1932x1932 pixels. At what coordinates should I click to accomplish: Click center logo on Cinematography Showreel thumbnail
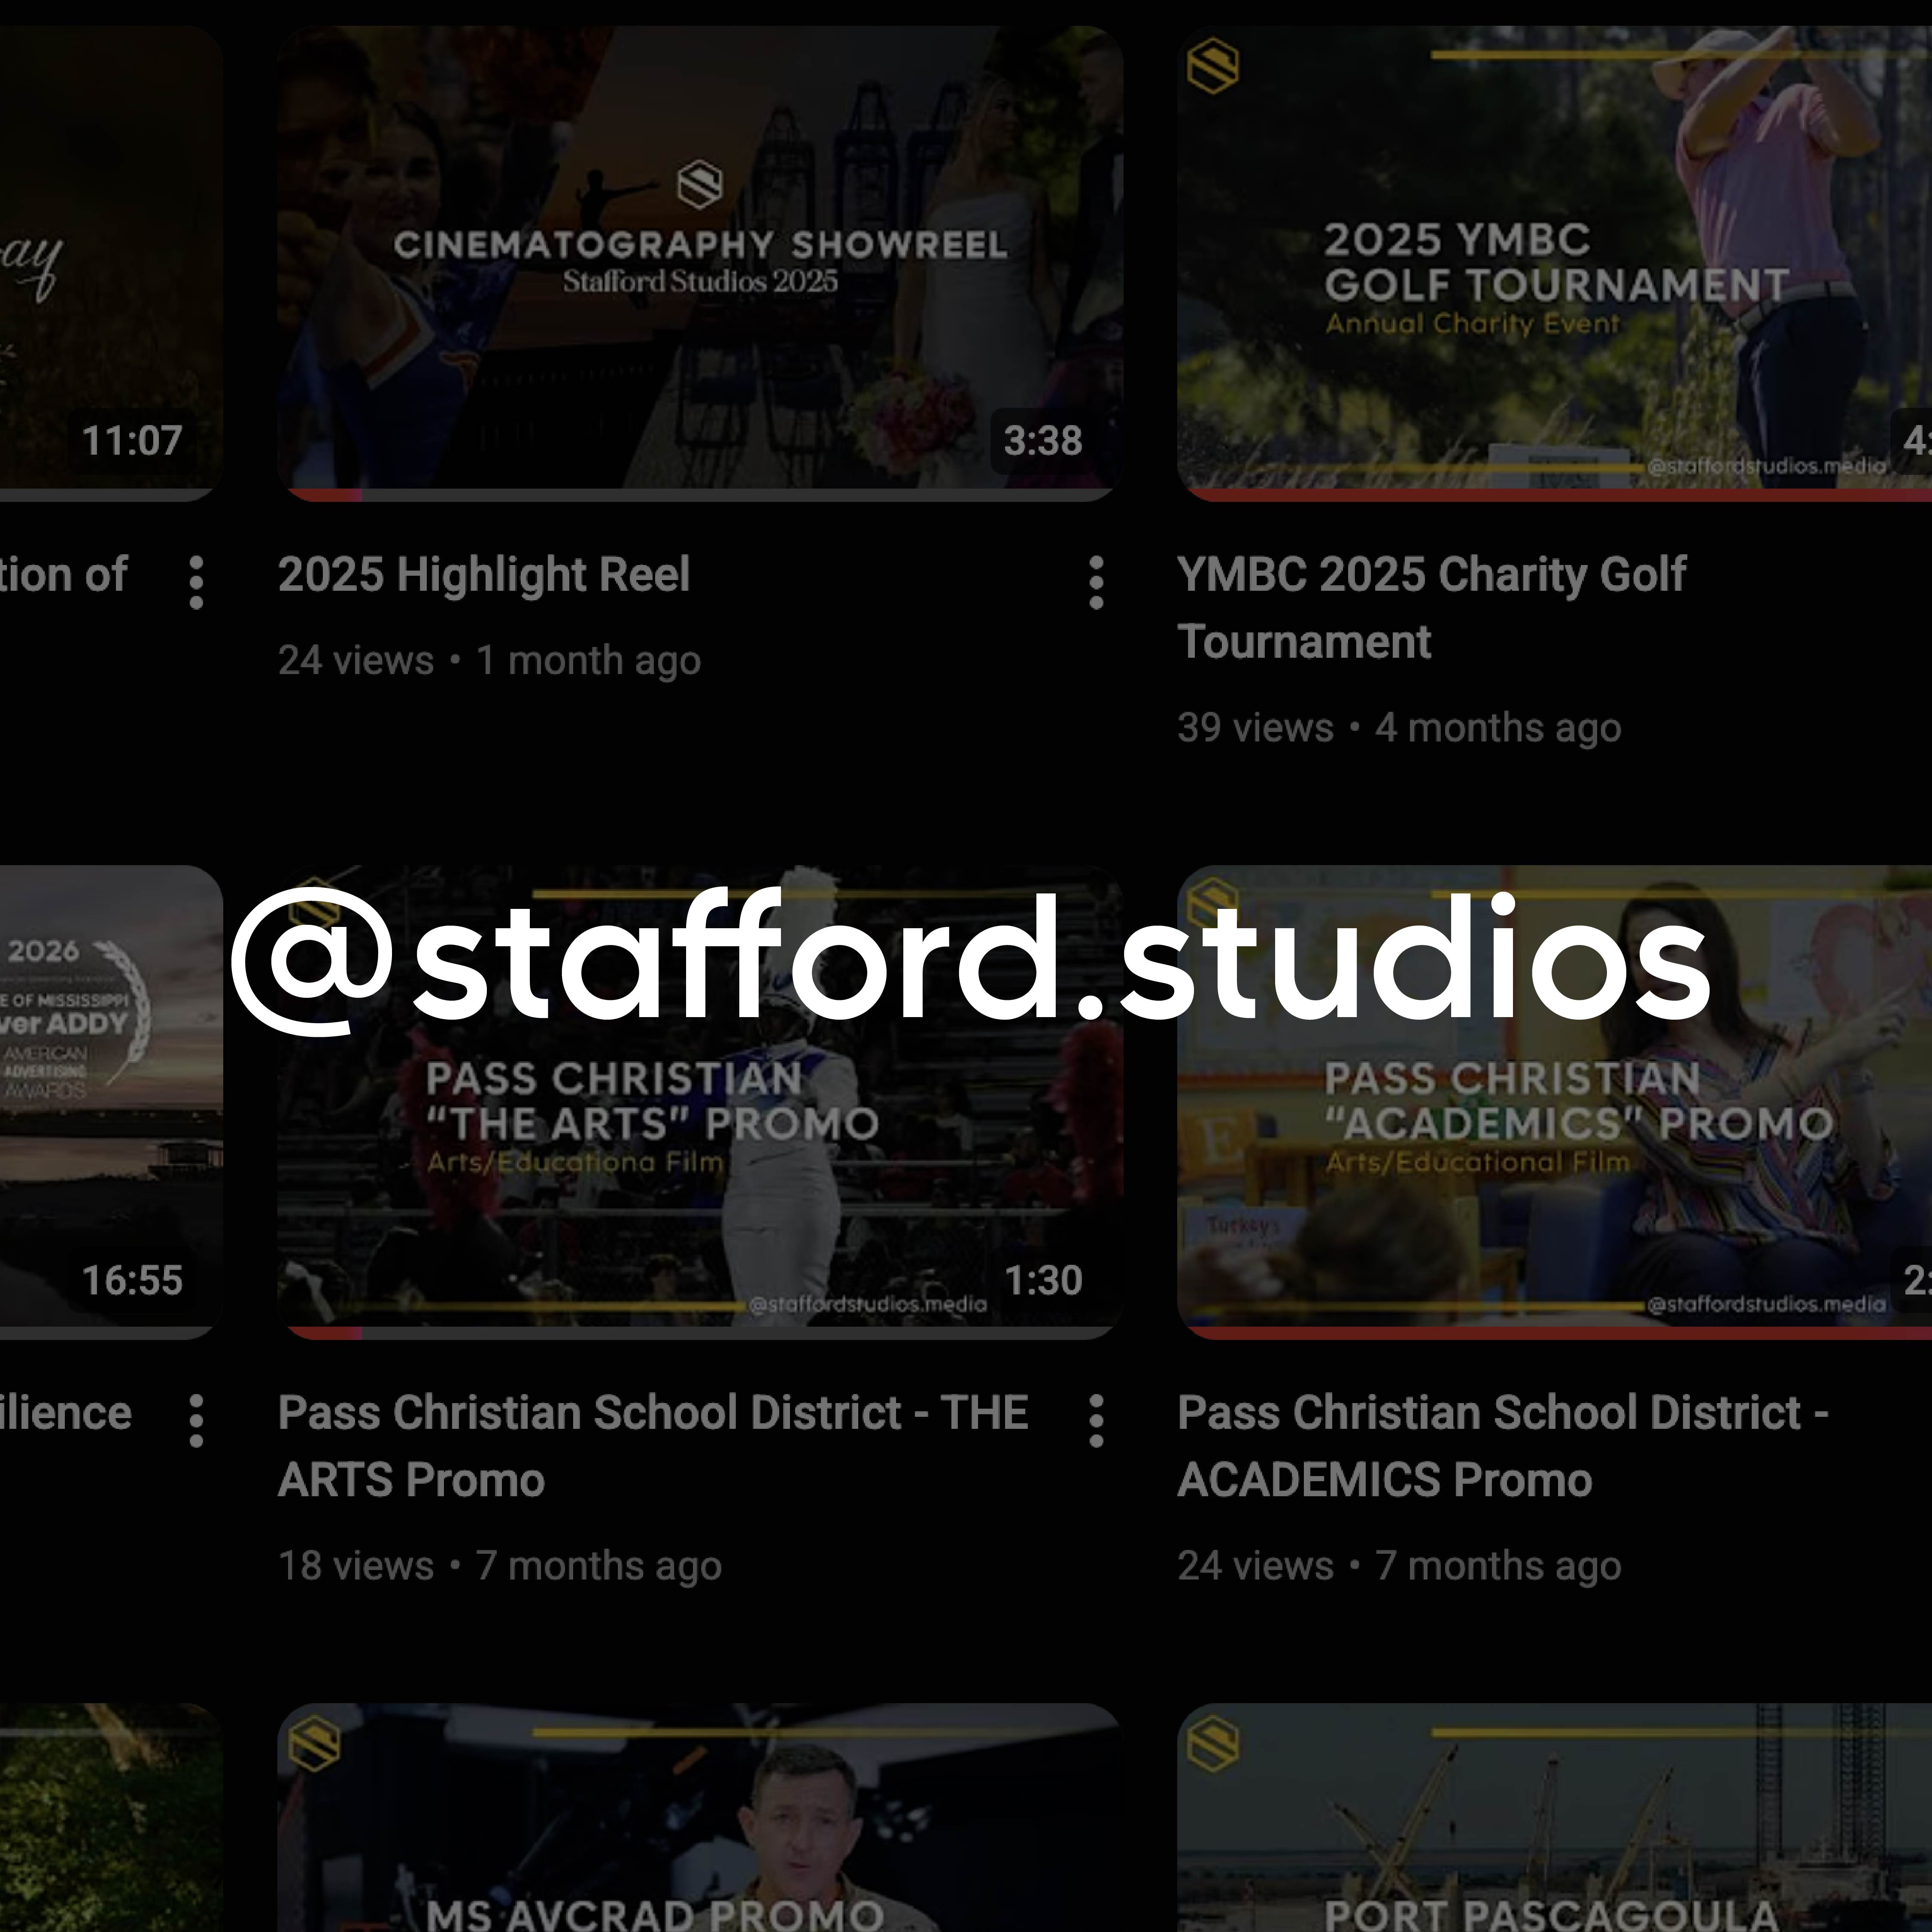tap(699, 184)
